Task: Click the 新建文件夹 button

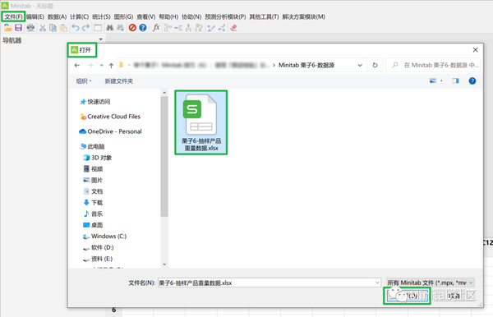Action: [119, 81]
